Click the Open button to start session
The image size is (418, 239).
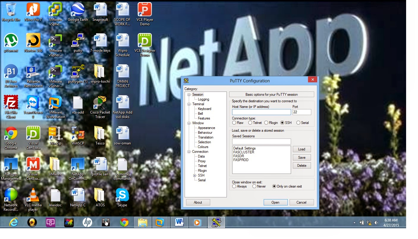tap(275, 202)
